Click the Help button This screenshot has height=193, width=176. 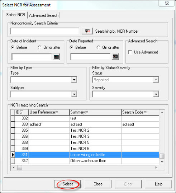pyautogui.click(x=158, y=184)
